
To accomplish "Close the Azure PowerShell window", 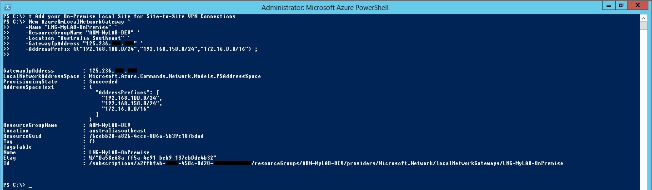I will (x=638, y=5).
